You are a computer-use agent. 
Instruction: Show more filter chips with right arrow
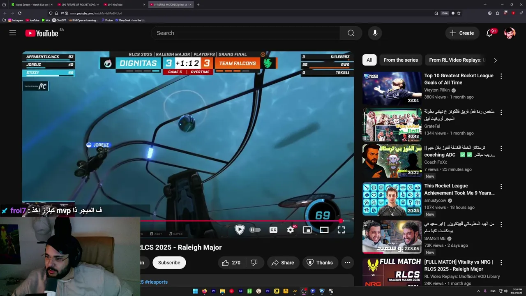click(x=495, y=60)
